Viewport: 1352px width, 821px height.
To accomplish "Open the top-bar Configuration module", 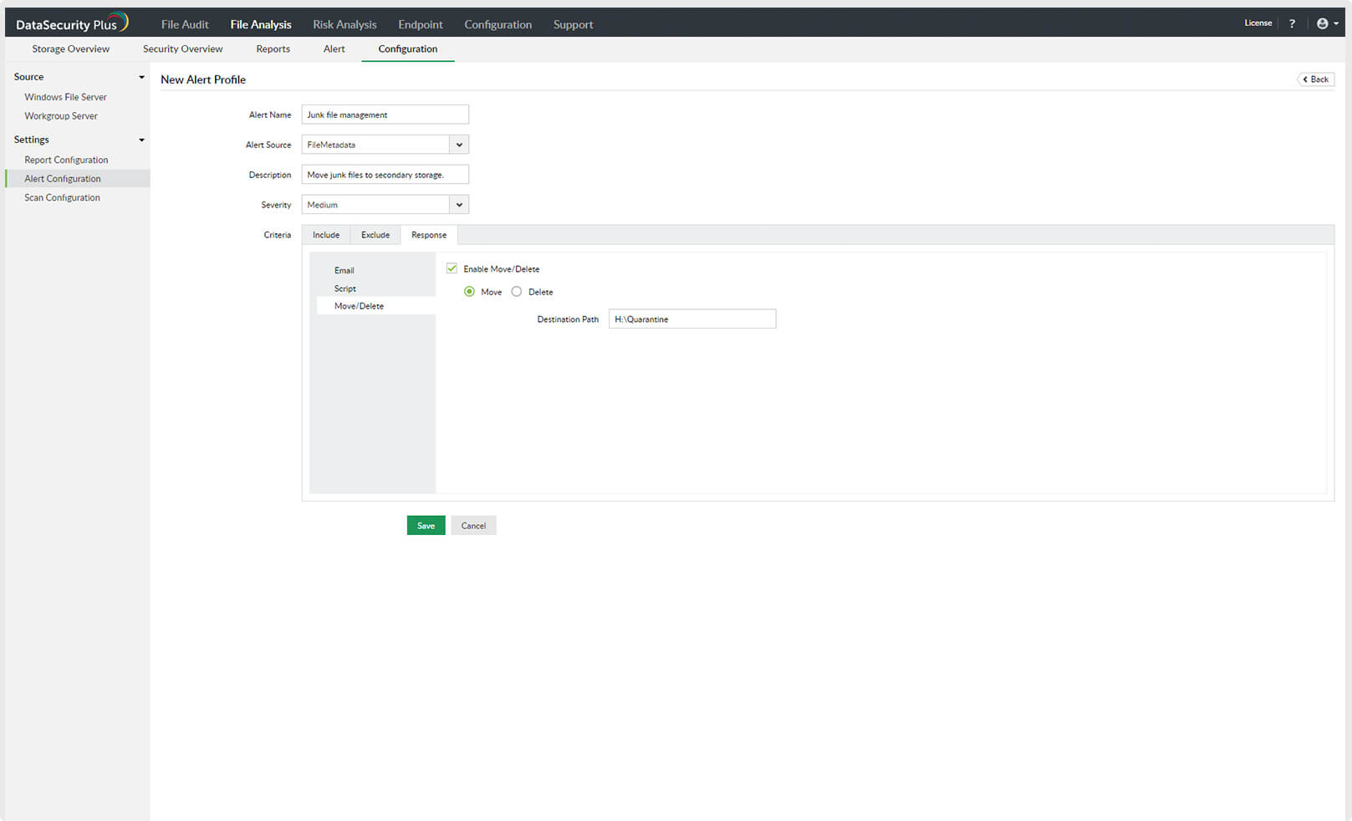I will (497, 24).
